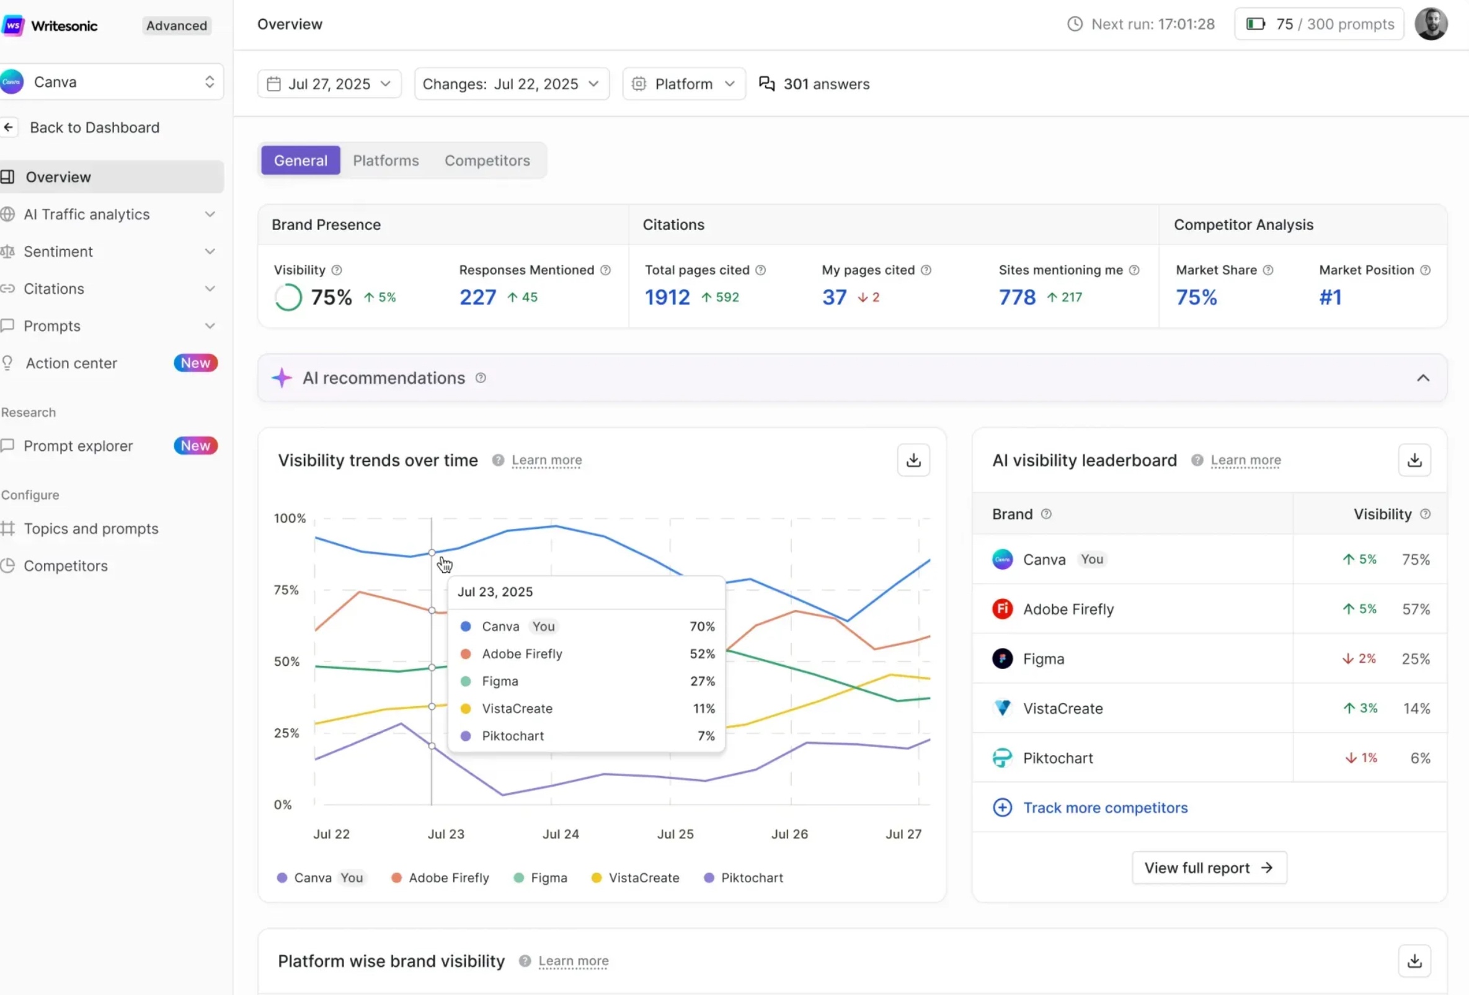Open the user profile avatar

click(x=1431, y=24)
